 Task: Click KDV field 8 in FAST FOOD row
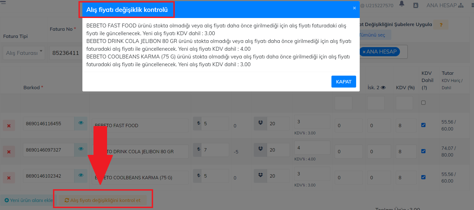click(x=406, y=126)
